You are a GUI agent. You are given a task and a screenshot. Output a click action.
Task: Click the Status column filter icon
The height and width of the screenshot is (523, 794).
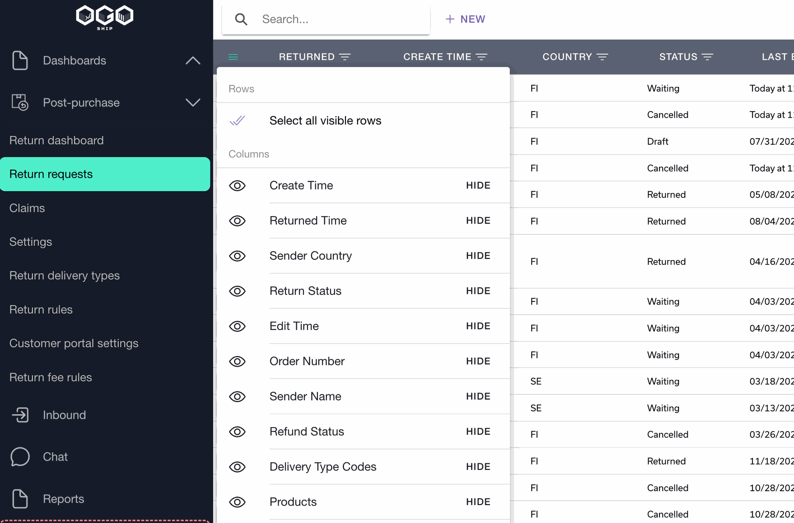[x=708, y=57]
